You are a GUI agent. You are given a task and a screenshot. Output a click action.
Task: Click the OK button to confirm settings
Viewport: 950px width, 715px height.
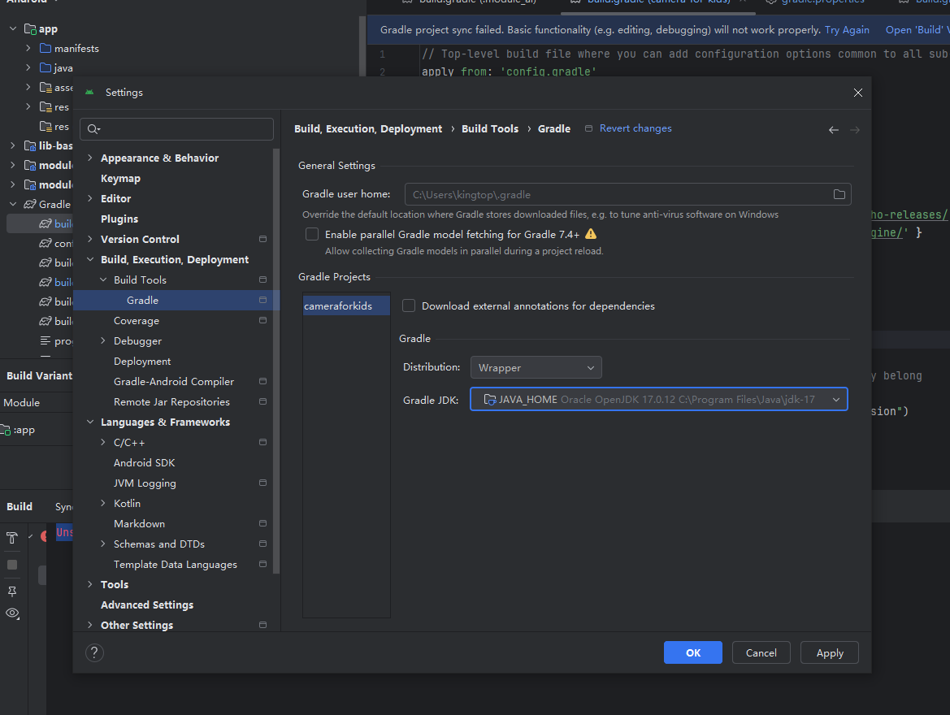click(x=692, y=652)
